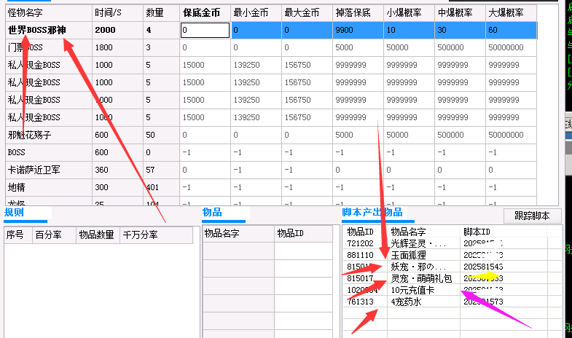The width and height of the screenshot is (572, 338).
Task: Open the 物品 panel tab
Action: (x=212, y=212)
